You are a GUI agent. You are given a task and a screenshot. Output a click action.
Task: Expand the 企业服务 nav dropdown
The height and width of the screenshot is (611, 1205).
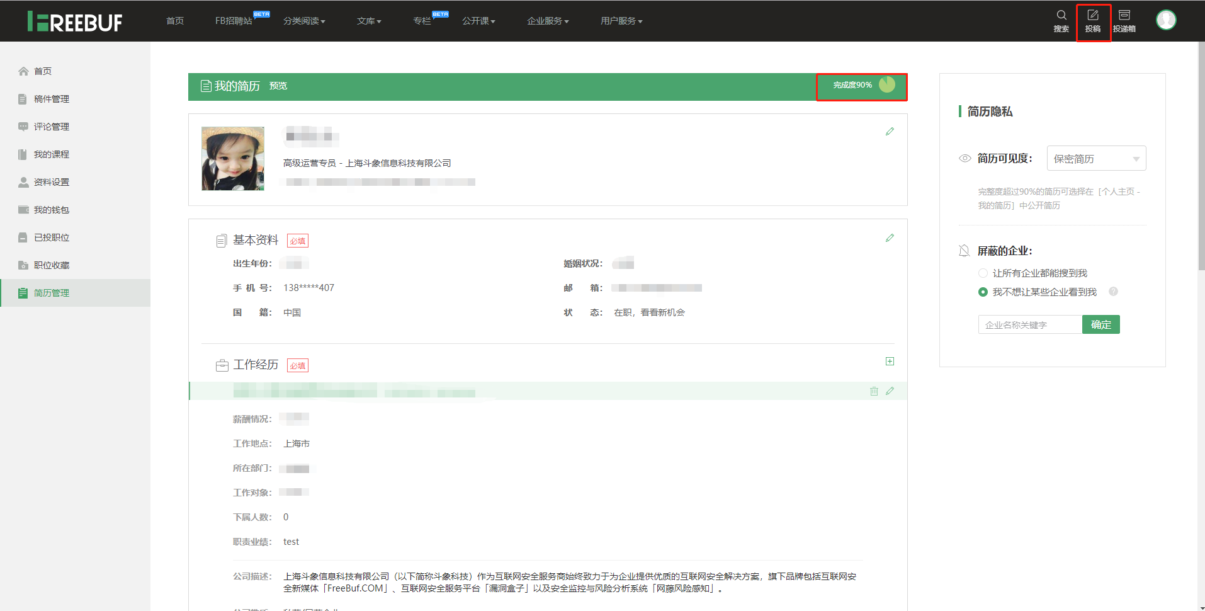pyautogui.click(x=548, y=21)
